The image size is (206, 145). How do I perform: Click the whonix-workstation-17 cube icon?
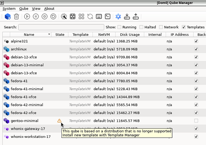(6, 137)
